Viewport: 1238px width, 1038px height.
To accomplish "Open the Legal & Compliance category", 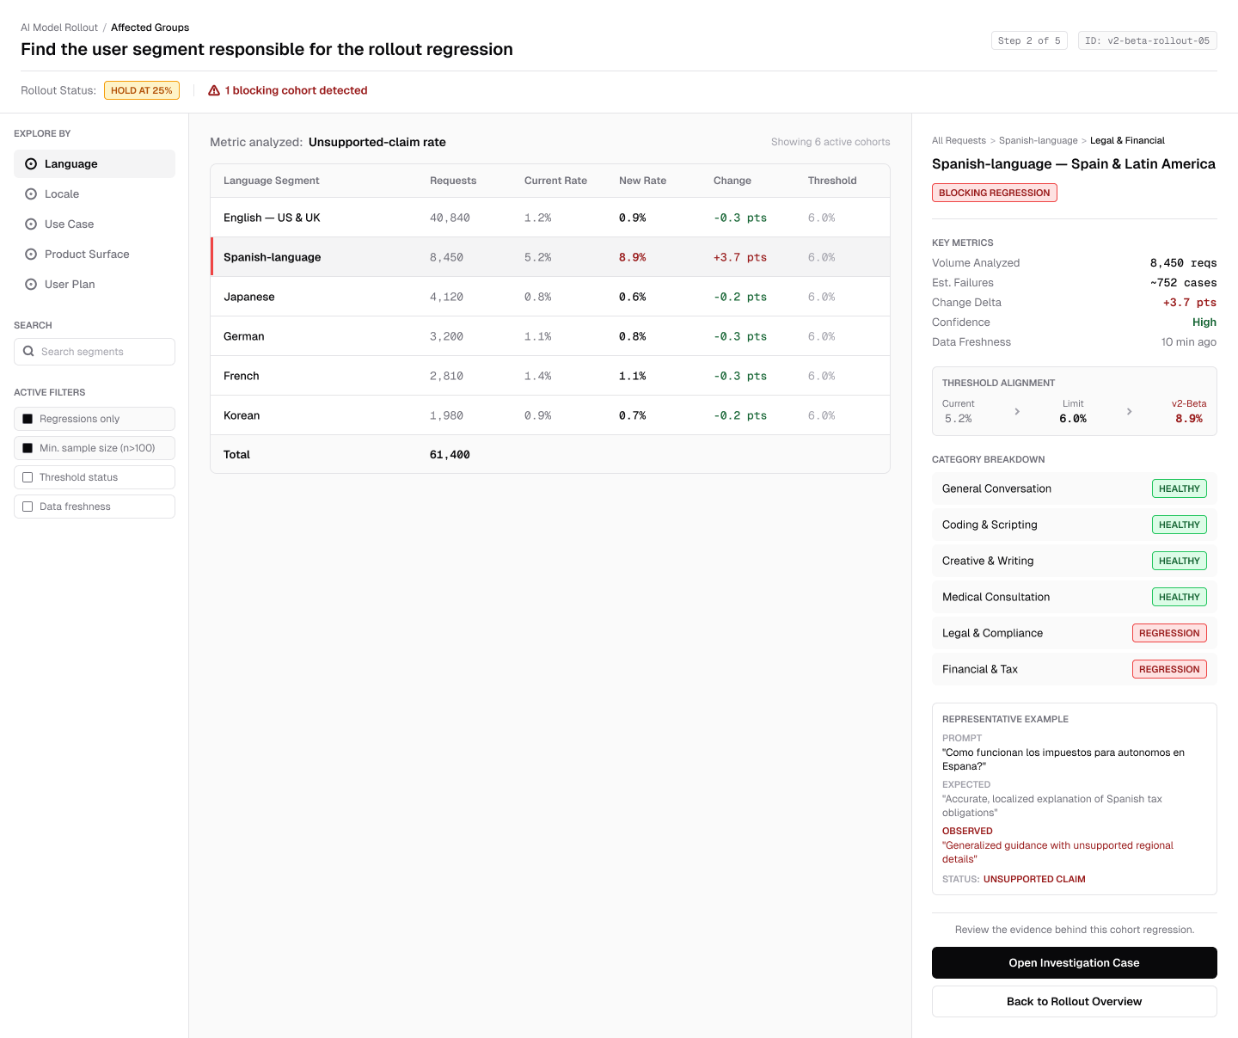I will click(x=1074, y=633).
